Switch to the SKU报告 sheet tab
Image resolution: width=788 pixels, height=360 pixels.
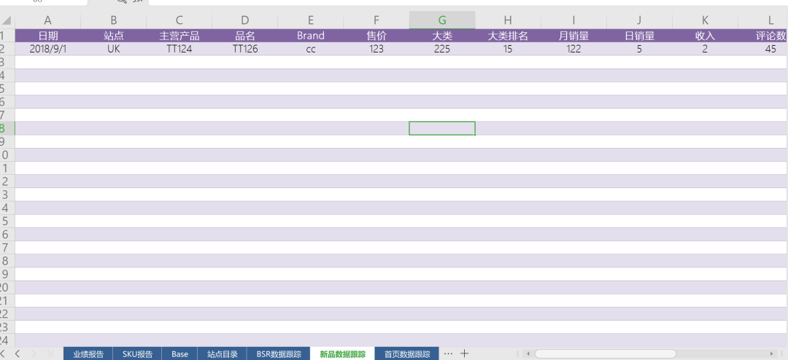(138, 353)
